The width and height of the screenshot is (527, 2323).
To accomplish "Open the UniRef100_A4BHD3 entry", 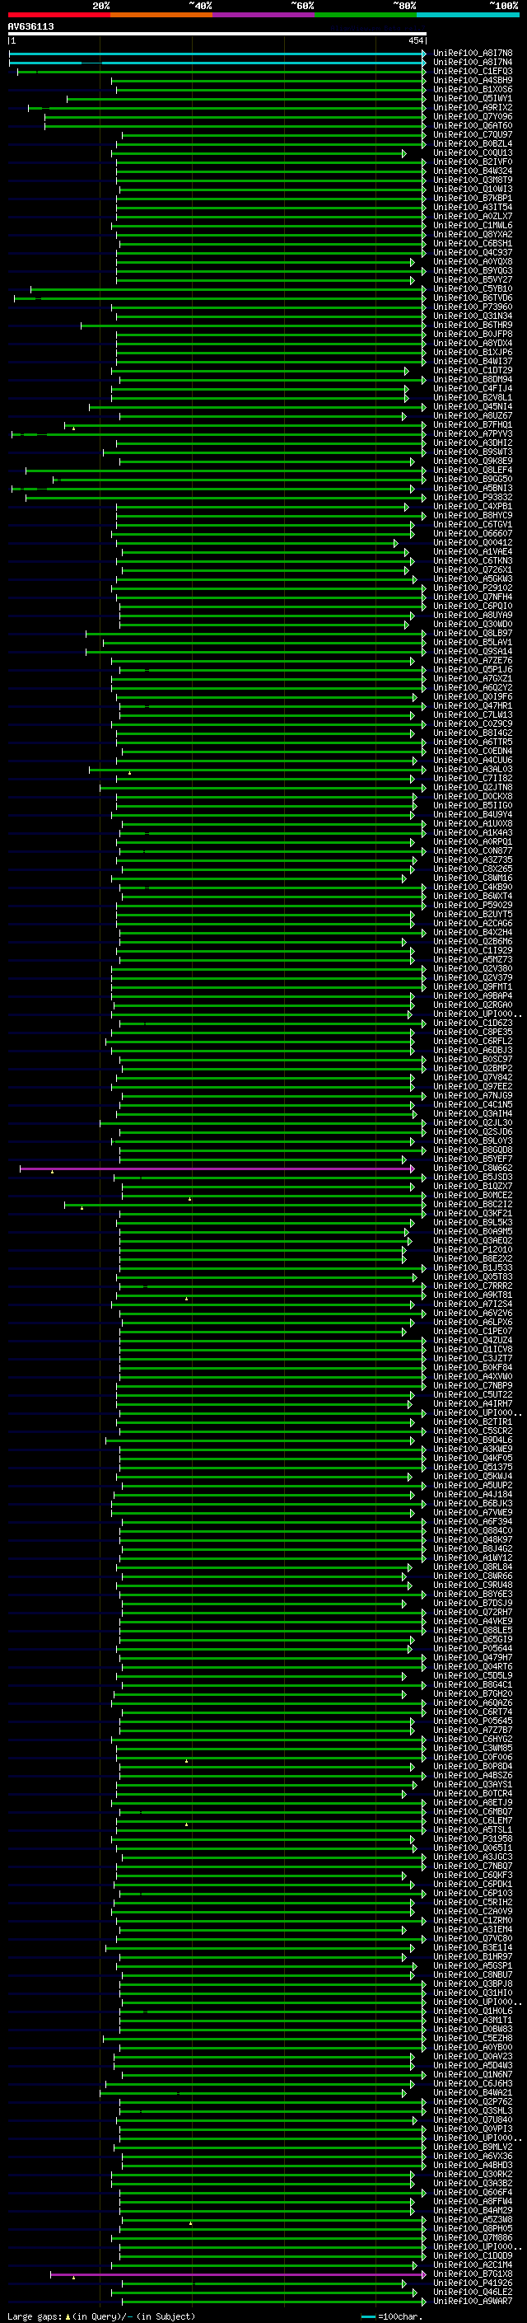I will 473,2165.
